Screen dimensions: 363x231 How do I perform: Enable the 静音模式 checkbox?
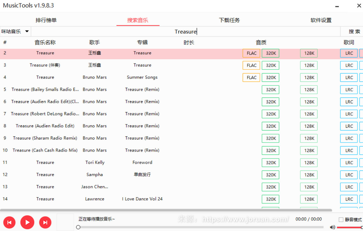(341, 220)
